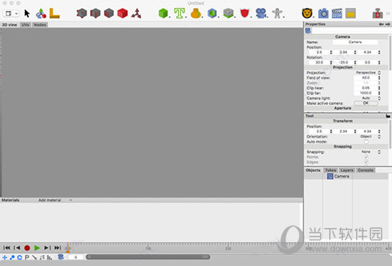
Task: Click OK for Make active camera
Action: click(x=366, y=103)
